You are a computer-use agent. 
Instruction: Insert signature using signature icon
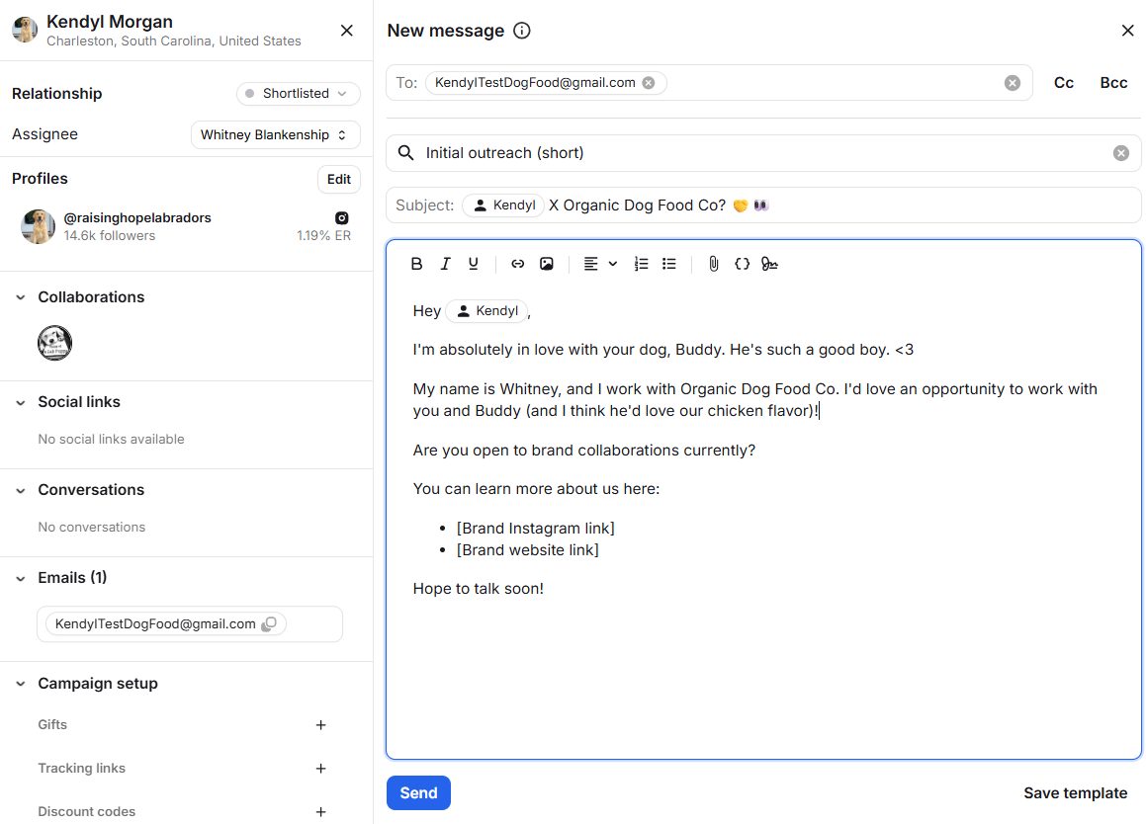tap(769, 264)
